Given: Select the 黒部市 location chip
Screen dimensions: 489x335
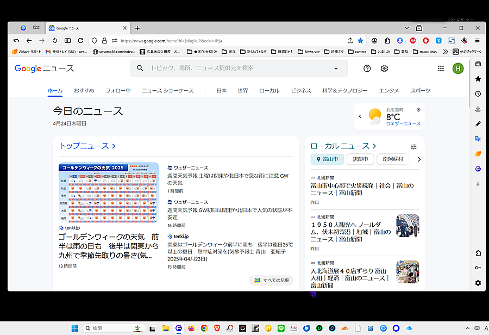Looking at the screenshot, I should click(x=360, y=159).
